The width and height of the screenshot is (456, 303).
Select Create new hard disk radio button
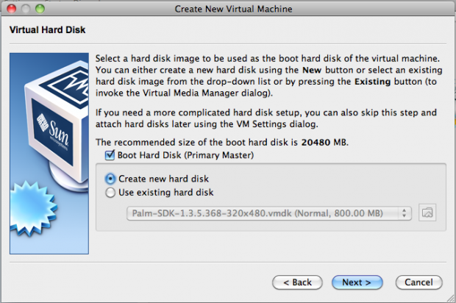point(110,179)
